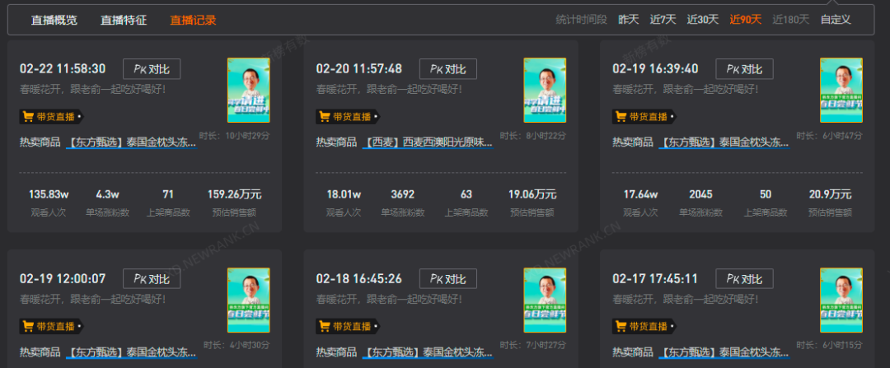Open the 02-19 12:00:07 live cover thumbnail
The height and width of the screenshot is (368, 890).
[249, 300]
